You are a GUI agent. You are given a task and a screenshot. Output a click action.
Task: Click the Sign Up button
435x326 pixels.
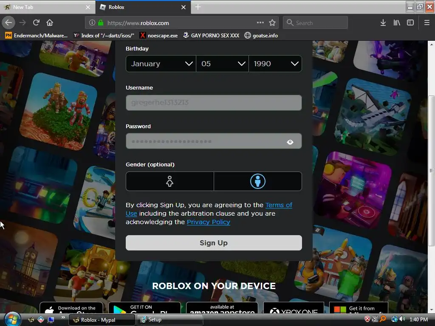click(x=214, y=243)
